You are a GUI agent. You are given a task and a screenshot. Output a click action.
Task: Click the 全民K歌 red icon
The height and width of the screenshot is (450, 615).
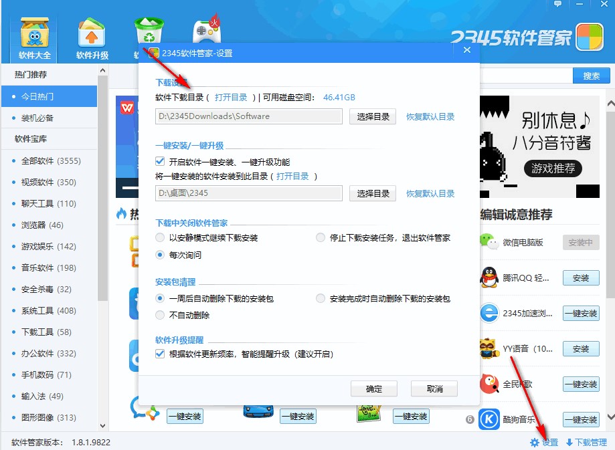pyautogui.click(x=489, y=384)
